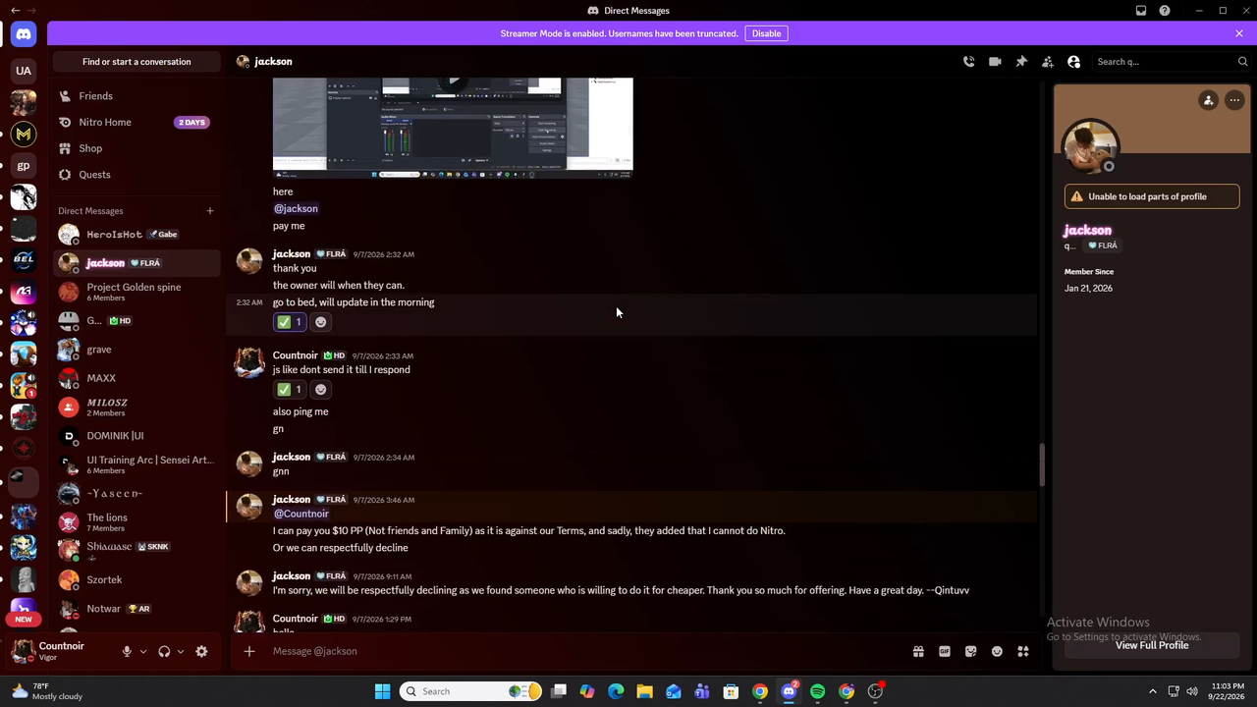Expand the microphone input options arrow

click(x=143, y=652)
